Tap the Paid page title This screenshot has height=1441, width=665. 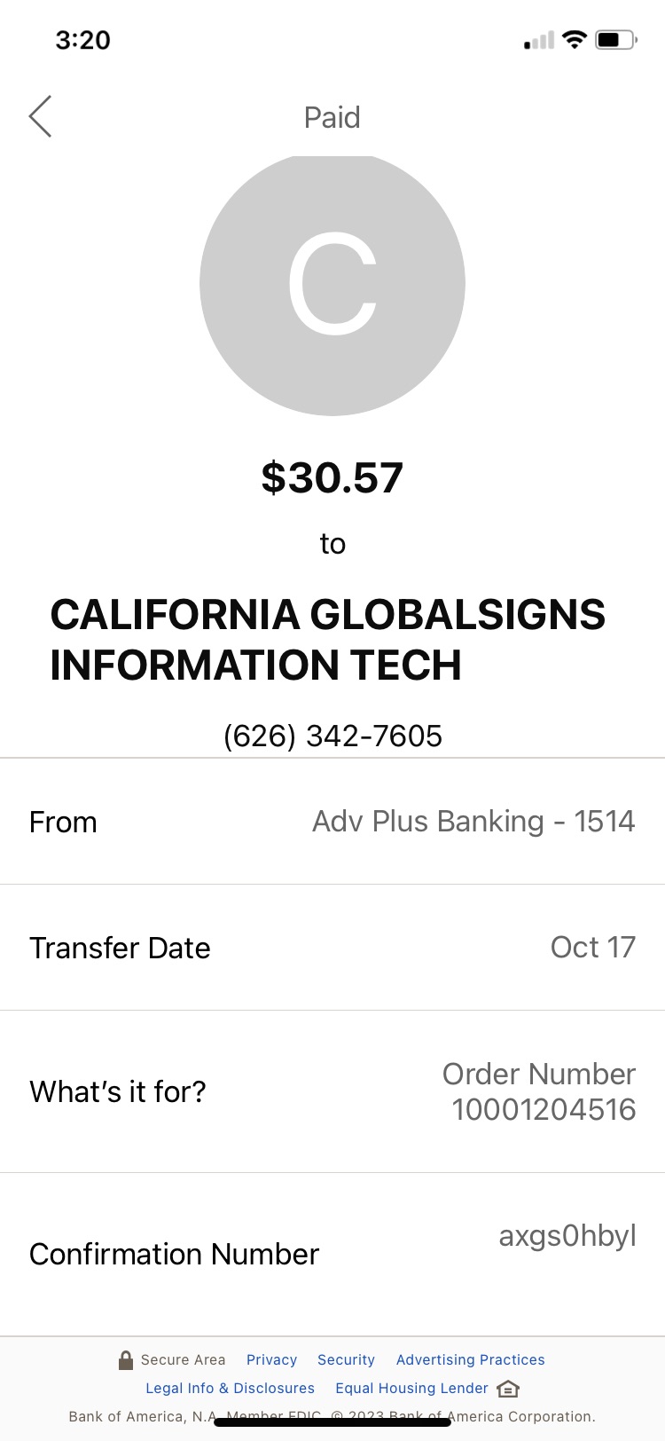332,117
